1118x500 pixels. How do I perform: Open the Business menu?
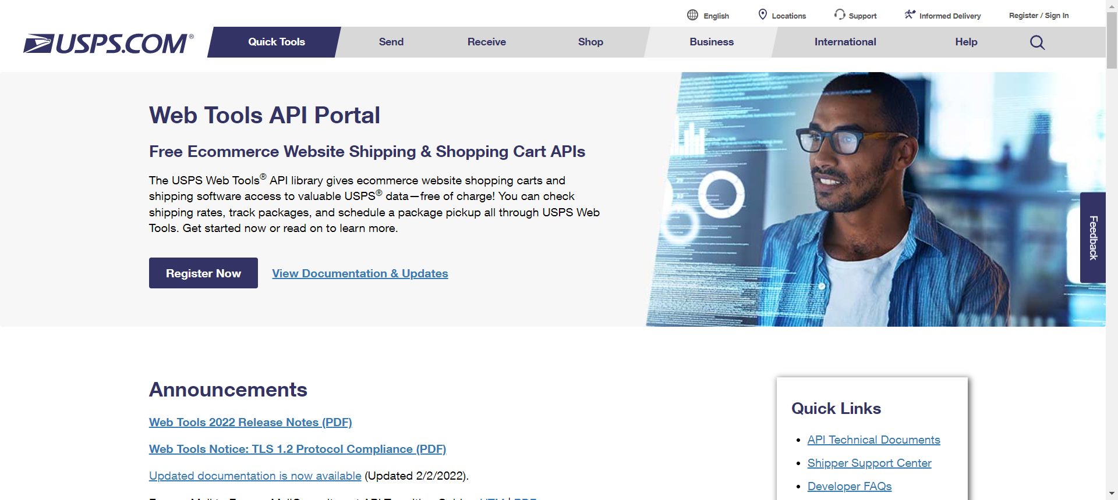[x=712, y=42]
